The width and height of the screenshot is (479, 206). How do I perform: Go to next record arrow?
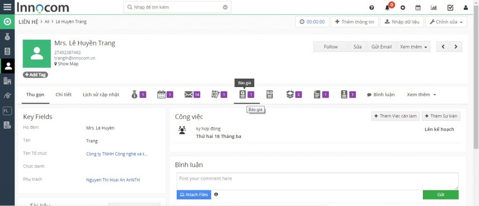click(456, 47)
